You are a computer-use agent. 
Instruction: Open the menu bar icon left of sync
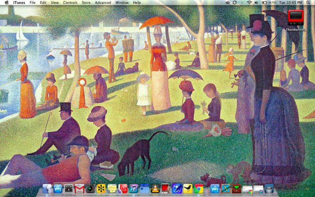(x=228, y=3)
